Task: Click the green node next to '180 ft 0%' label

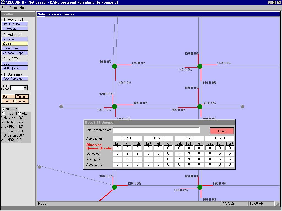Action: point(115,107)
